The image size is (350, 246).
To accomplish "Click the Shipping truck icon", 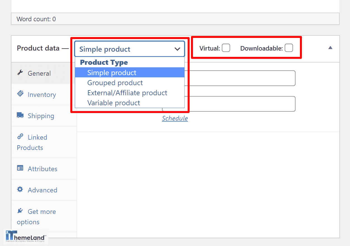I will (x=20, y=114).
